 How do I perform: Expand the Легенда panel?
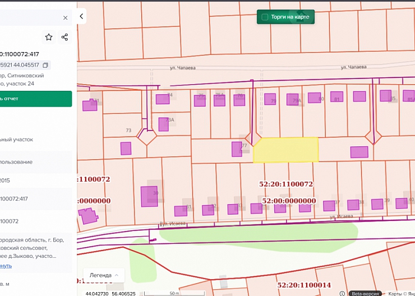[104, 275]
